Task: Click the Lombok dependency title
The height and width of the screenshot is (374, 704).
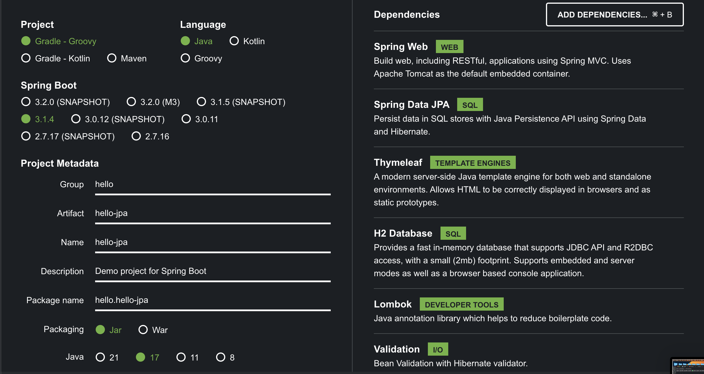Action: tap(393, 304)
